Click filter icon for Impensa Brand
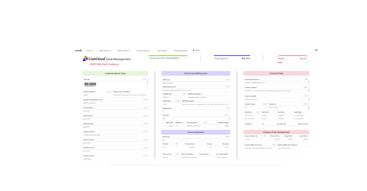This screenshot has width=367, height=191. [x=146, y=108]
